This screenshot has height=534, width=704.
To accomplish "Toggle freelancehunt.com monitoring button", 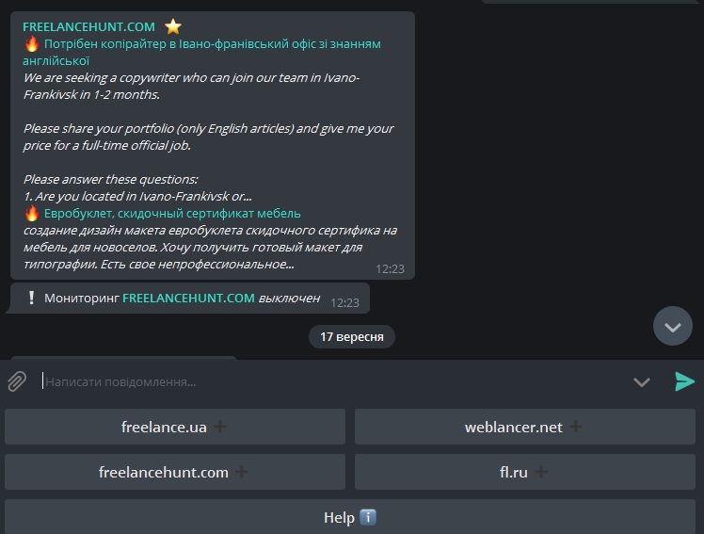I will (175, 472).
